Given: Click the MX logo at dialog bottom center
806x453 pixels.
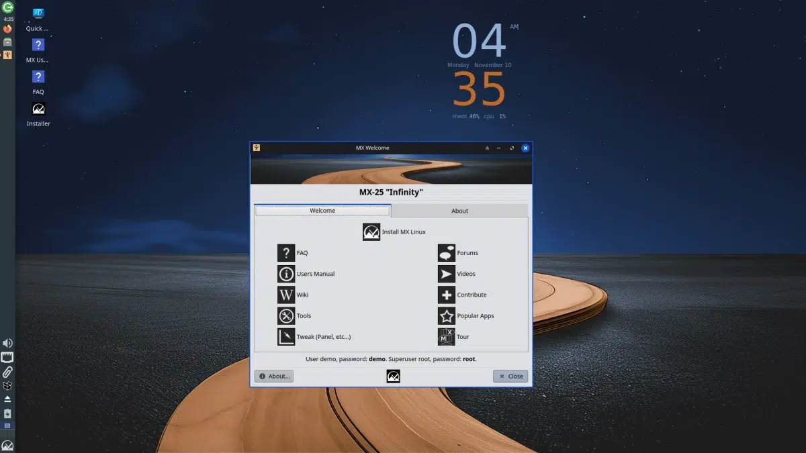Looking at the screenshot, I should pos(394,376).
